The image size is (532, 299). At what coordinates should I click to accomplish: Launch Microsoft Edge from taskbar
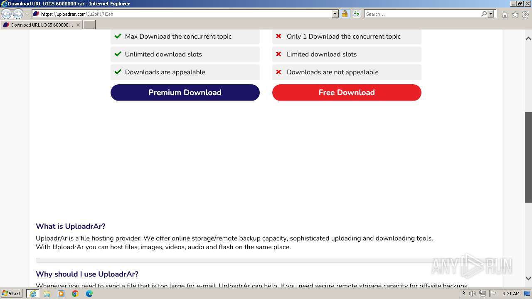pos(89,294)
